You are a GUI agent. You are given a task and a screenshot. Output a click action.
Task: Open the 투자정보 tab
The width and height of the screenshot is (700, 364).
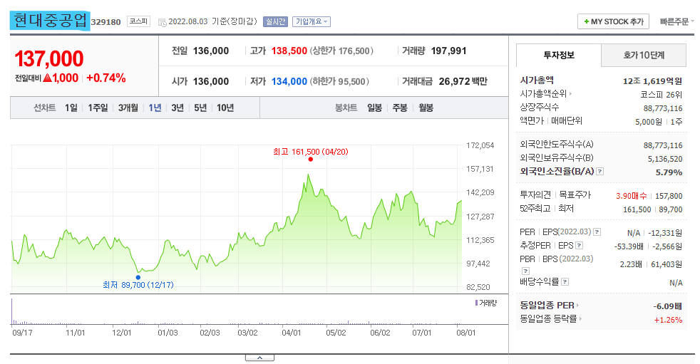pyautogui.click(x=558, y=56)
